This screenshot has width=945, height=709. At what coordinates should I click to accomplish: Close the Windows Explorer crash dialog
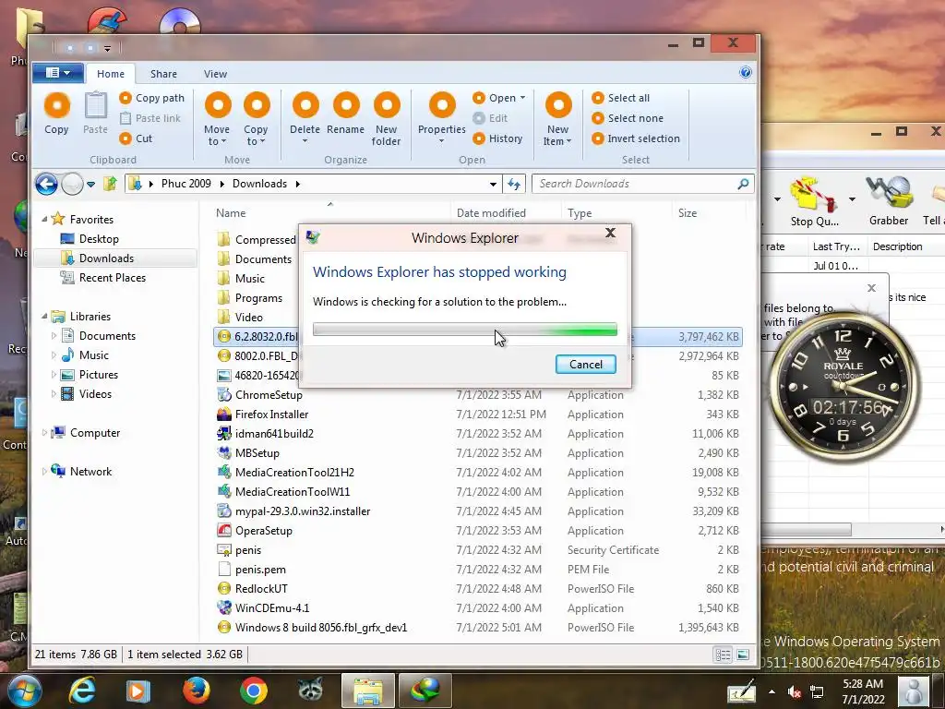coord(611,233)
